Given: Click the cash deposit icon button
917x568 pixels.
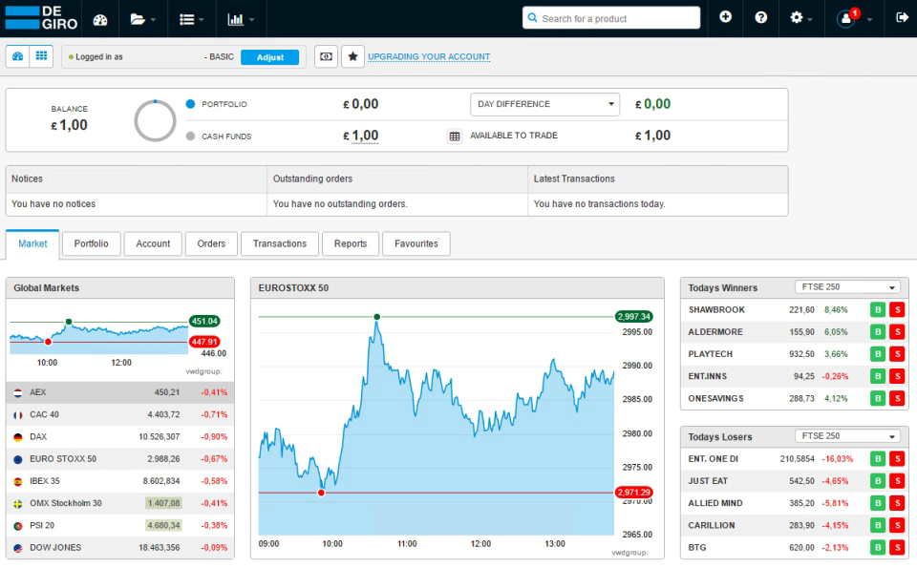Looking at the screenshot, I should point(327,56).
